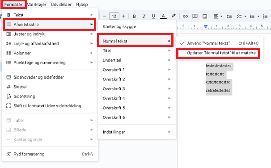
Task: Open the Udvidelser menu
Action: coord(61,4)
